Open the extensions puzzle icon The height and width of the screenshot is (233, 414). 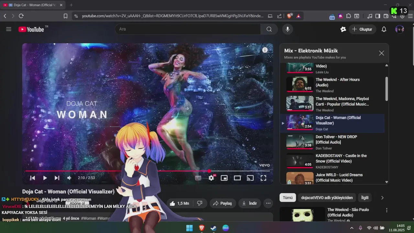(348, 16)
